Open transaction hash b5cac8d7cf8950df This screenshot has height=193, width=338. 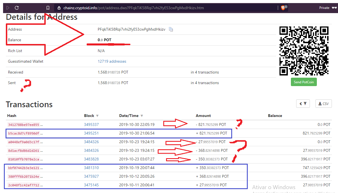(x=24, y=133)
